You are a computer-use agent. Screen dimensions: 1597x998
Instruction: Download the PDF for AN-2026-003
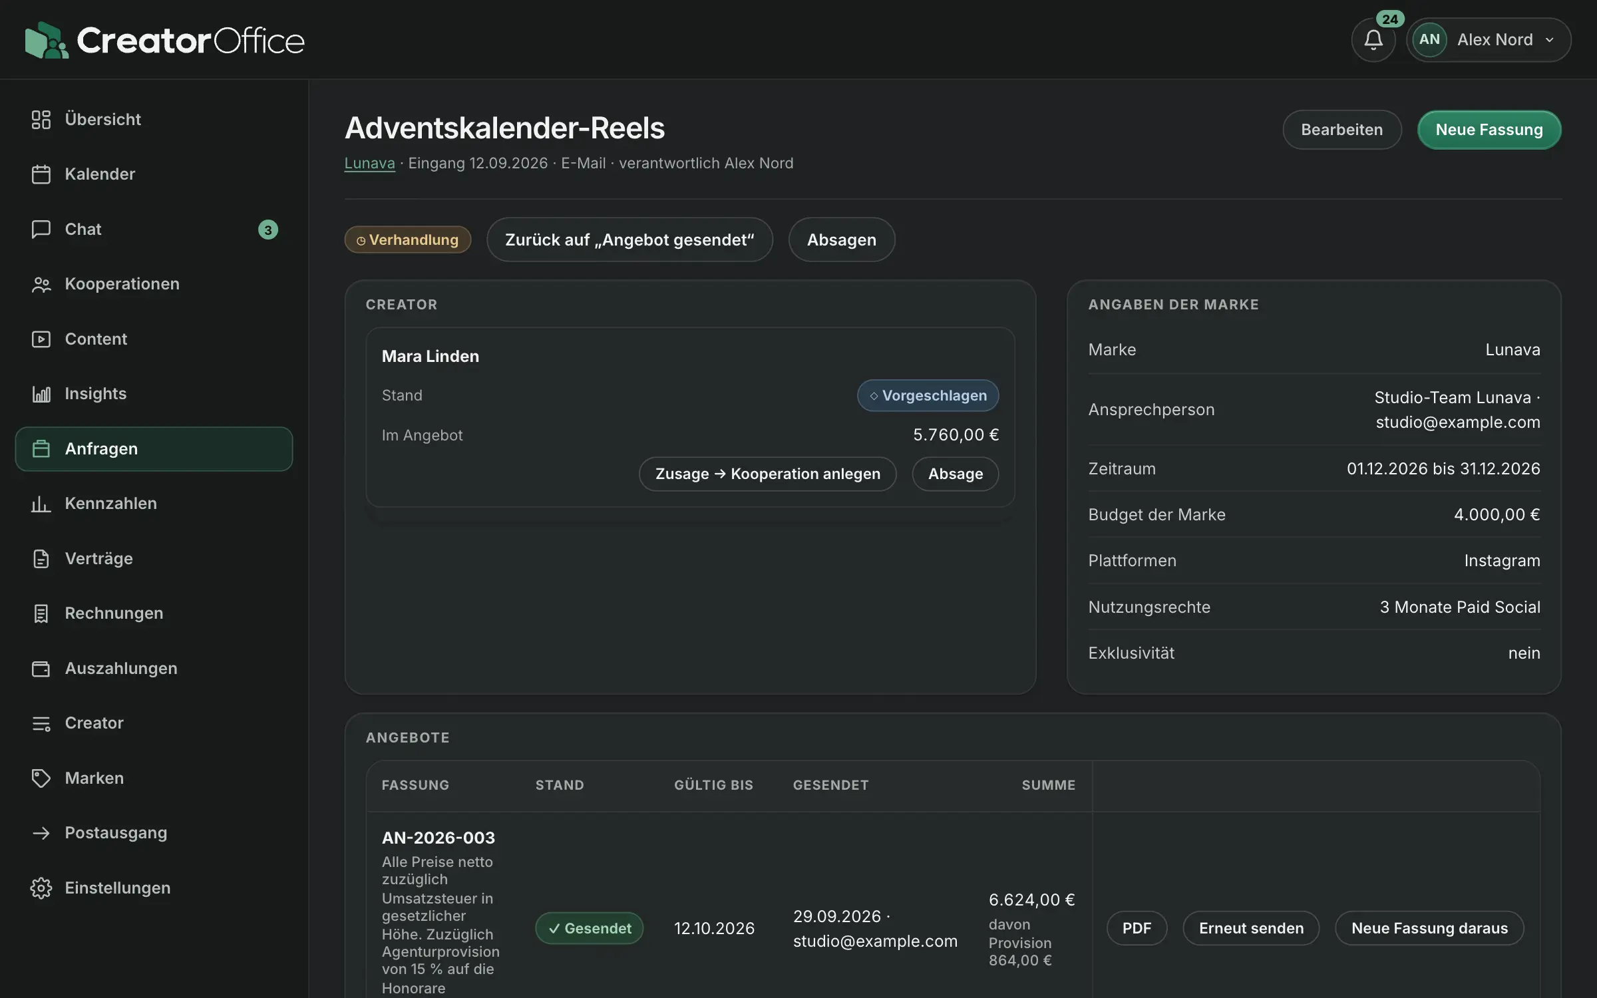click(1137, 928)
